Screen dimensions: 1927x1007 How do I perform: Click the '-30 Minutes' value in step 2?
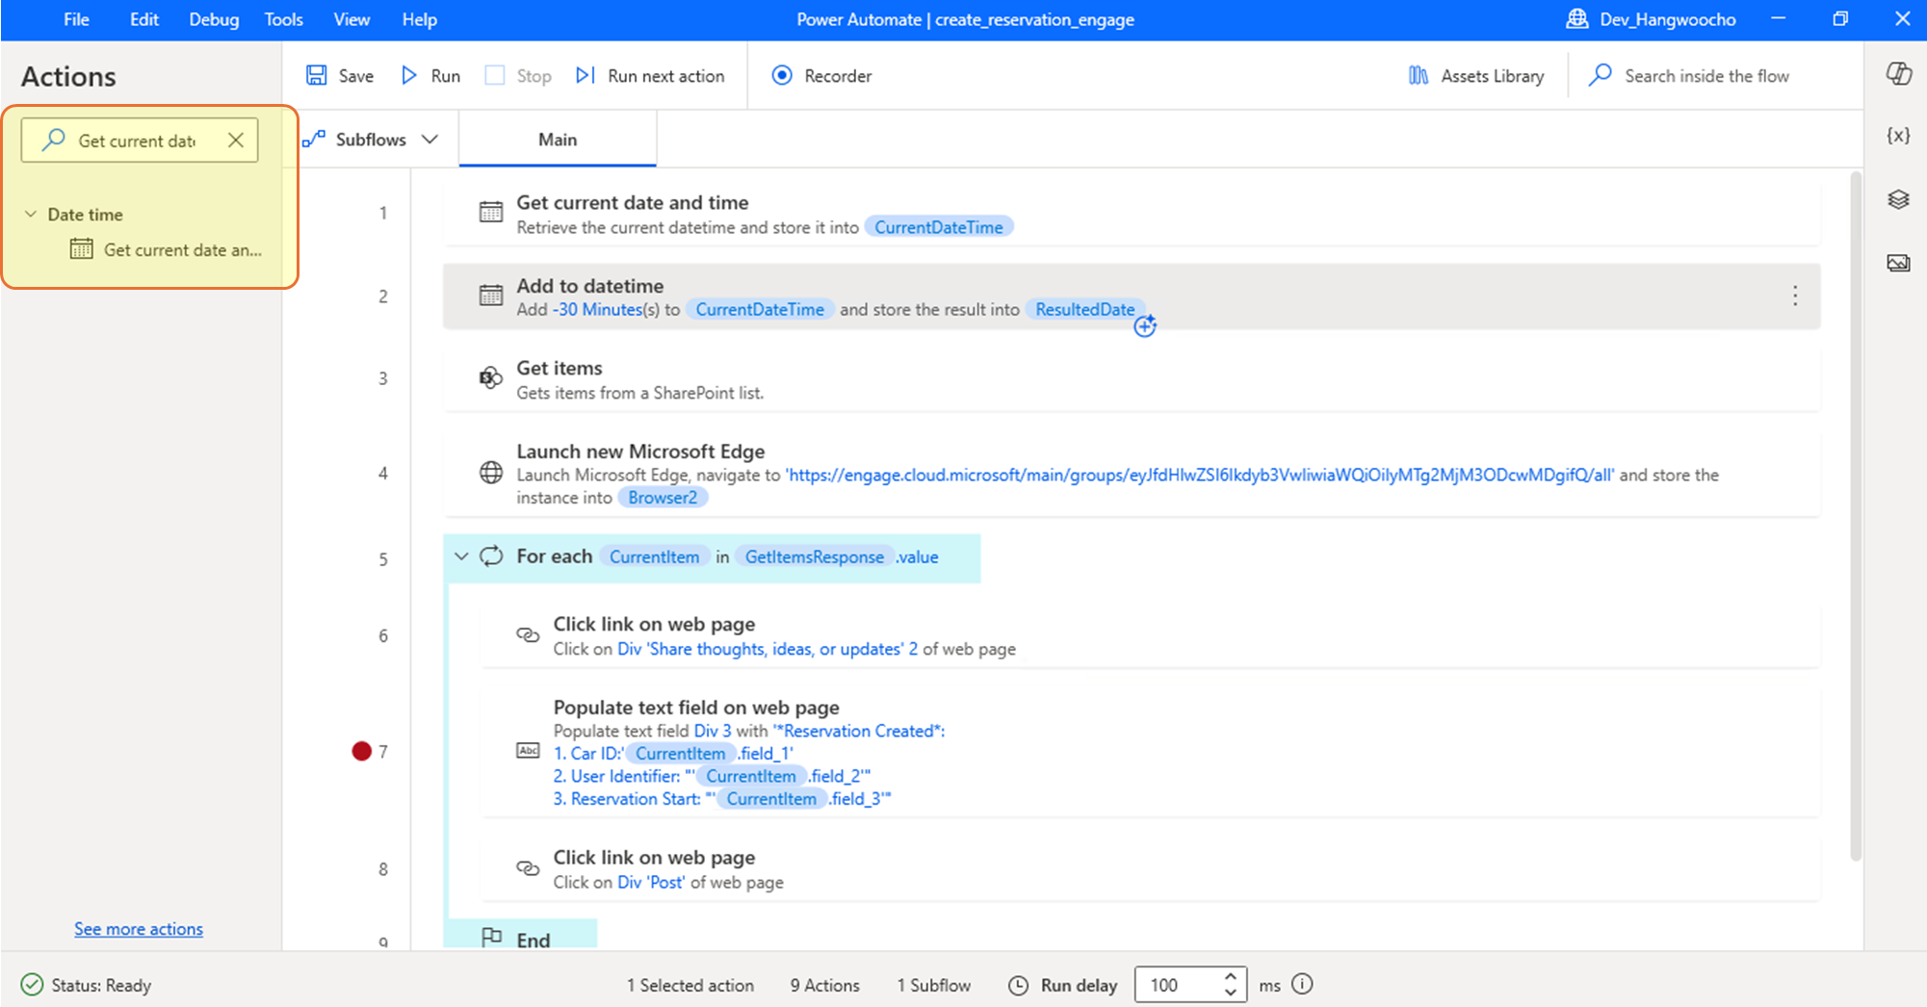click(596, 309)
